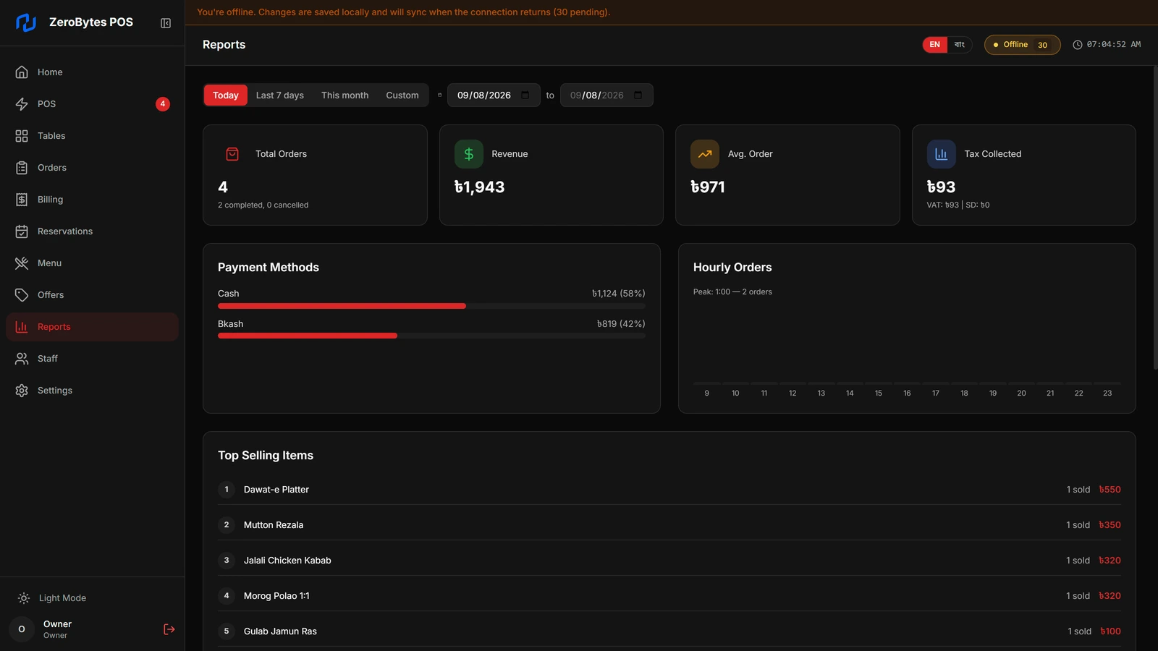Select the This month range
The height and width of the screenshot is (651, 1158).
coord(345,95)
